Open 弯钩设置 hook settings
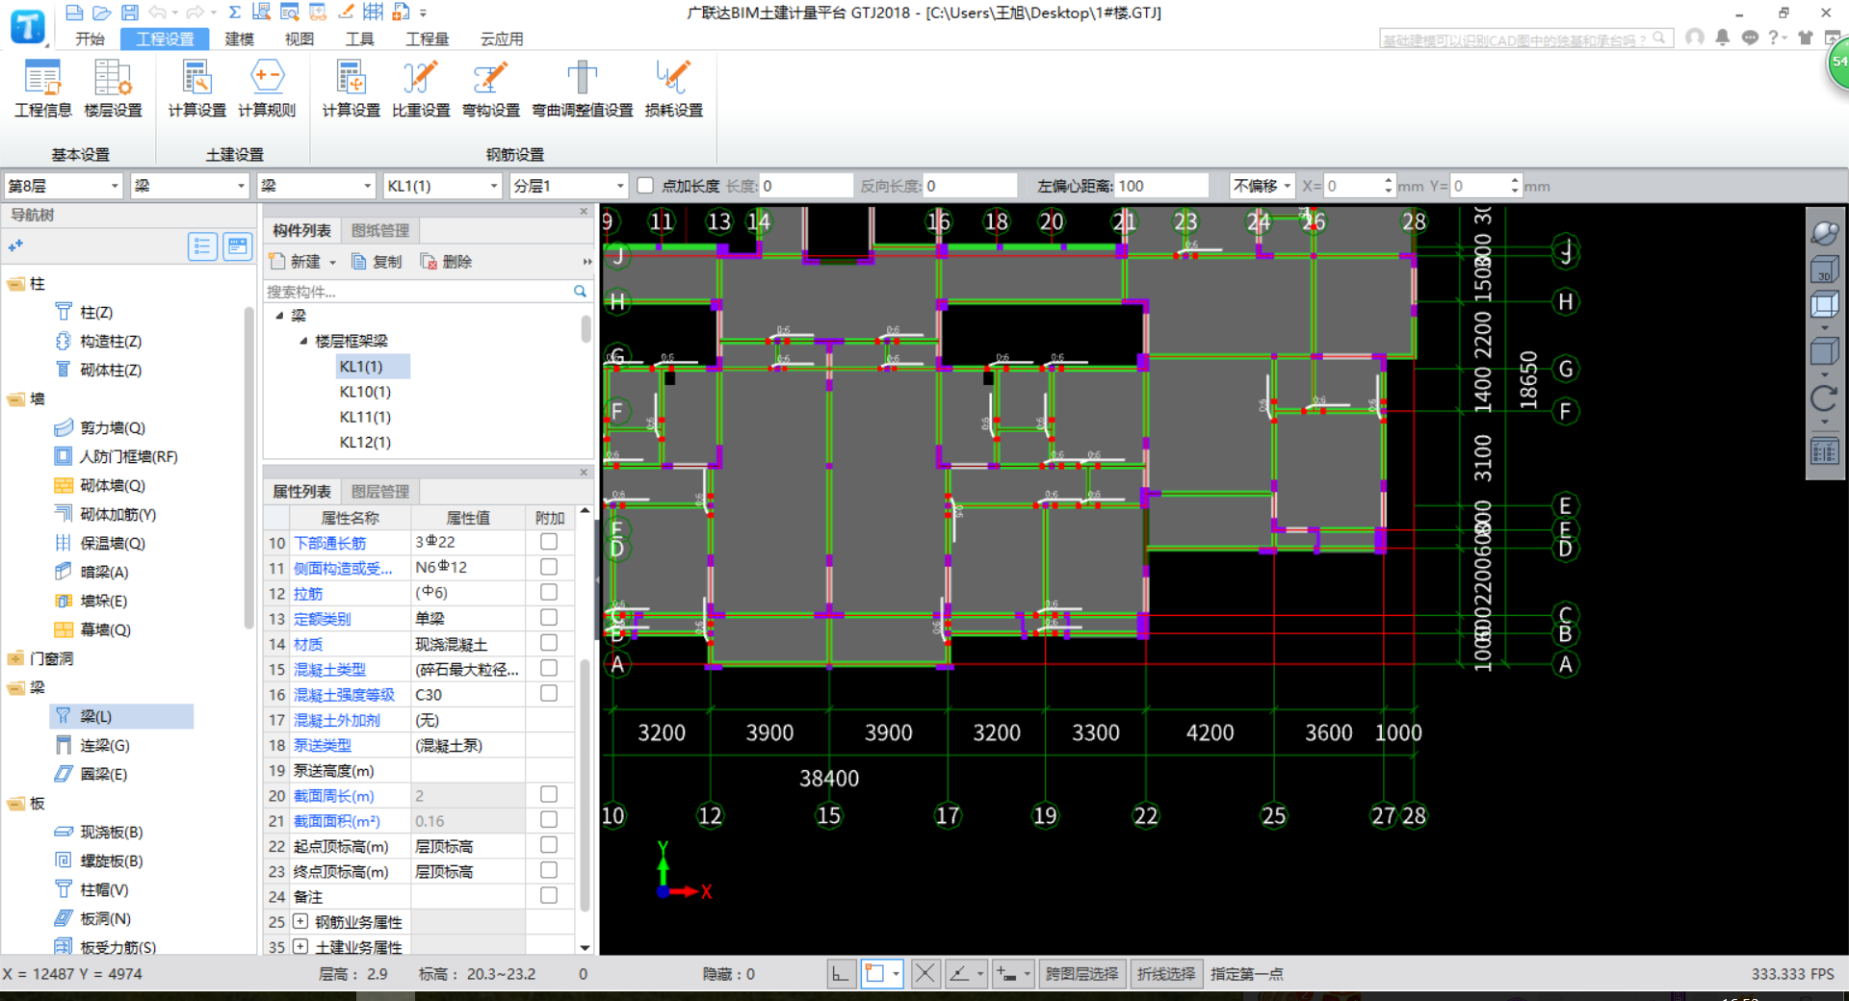This screenshot has height=1001, width=1849. coord(490,89)
